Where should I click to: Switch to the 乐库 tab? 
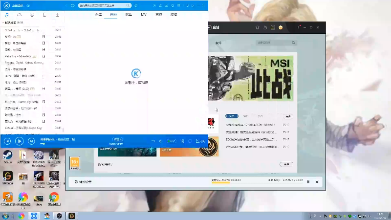point(99,15)
